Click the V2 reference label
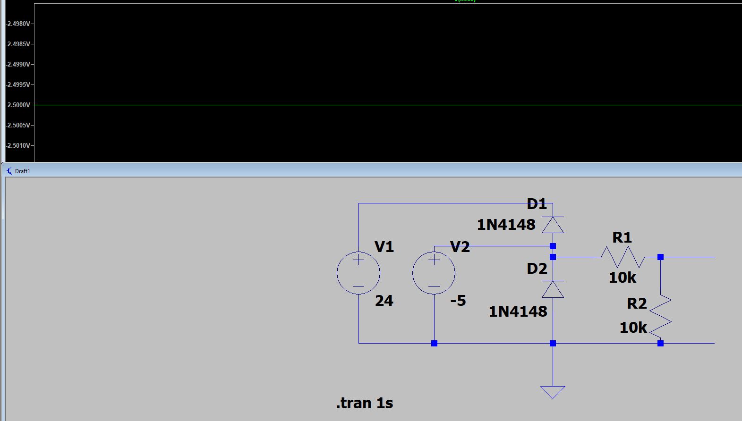This screenshot has width=742, height=421. tap(460, 247)
